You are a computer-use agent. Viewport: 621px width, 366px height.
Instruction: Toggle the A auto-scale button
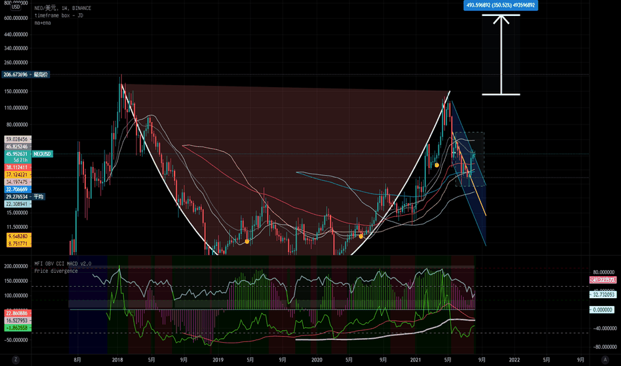605,359
